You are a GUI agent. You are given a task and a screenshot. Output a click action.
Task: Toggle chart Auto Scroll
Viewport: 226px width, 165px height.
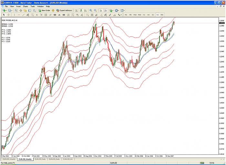coord(101,10)
